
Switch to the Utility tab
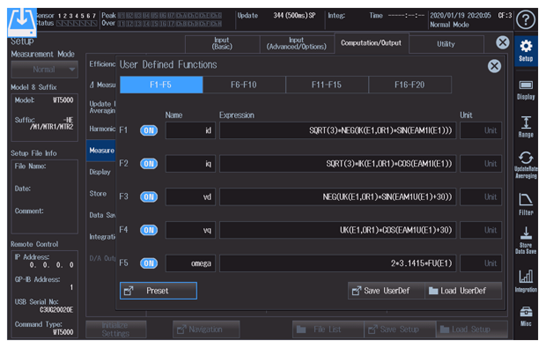[446, 44]
